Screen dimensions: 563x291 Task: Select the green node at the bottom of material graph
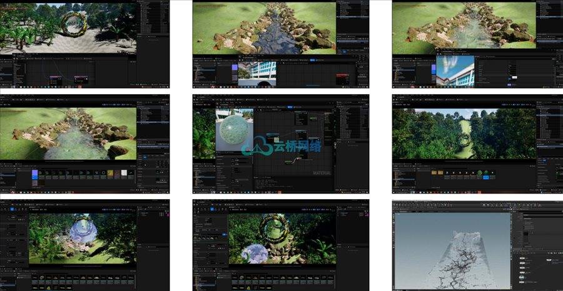[x=288, y=162]
